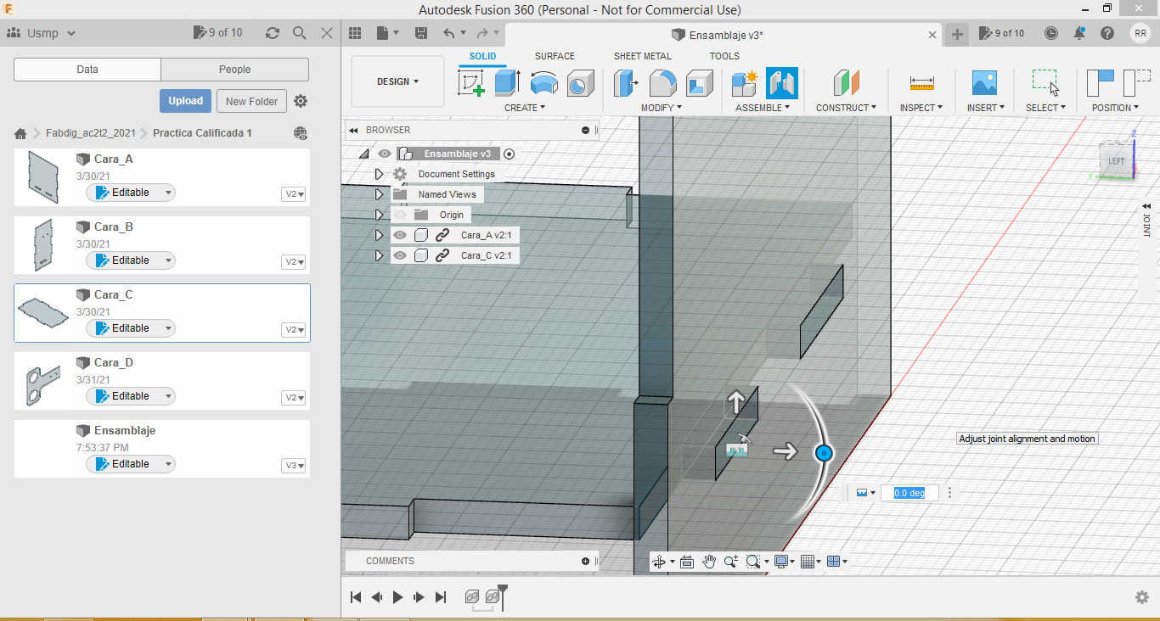Toggle visibility of Cara_C v2:1 component

(x=400, y=255)
